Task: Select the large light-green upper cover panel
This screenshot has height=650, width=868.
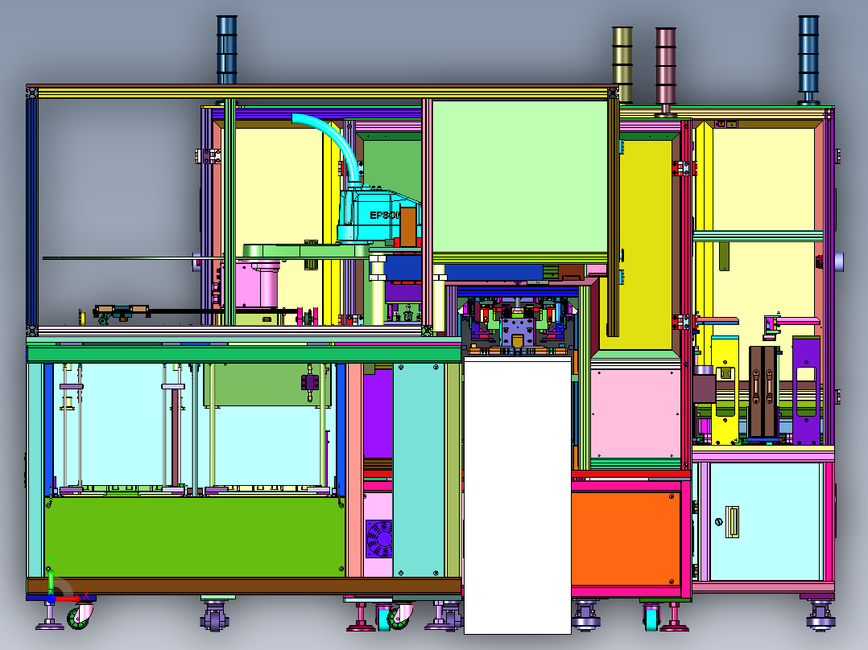Action: 519,176
